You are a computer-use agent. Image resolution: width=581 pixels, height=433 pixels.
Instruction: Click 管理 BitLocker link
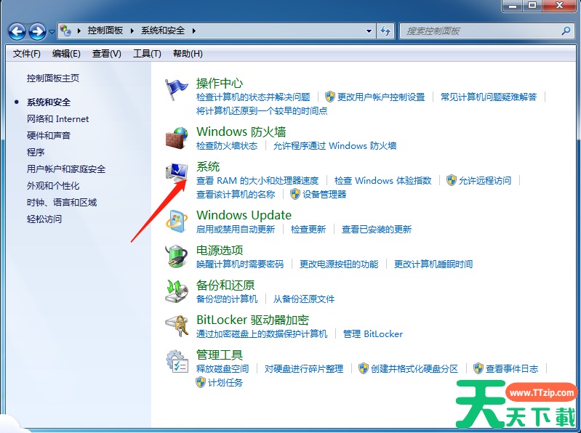pyautogui.click(x=373, y=333)
